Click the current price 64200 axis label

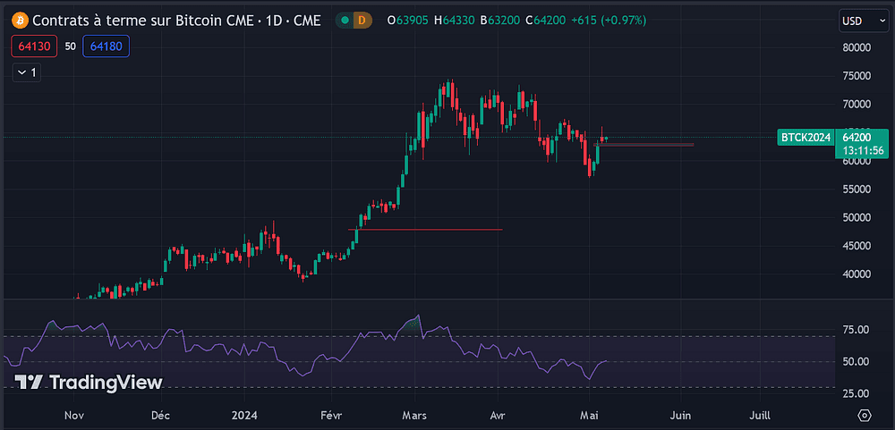(x=857, y=138)
